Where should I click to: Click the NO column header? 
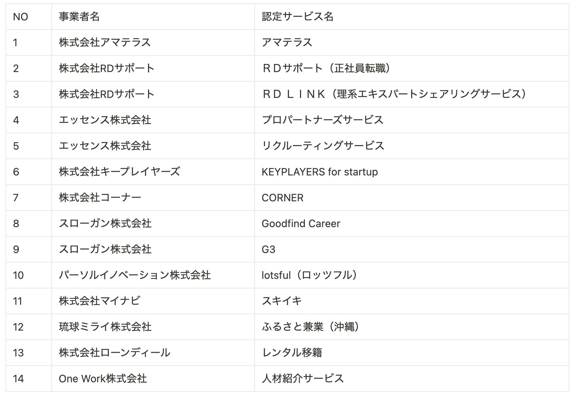[21, 17]
